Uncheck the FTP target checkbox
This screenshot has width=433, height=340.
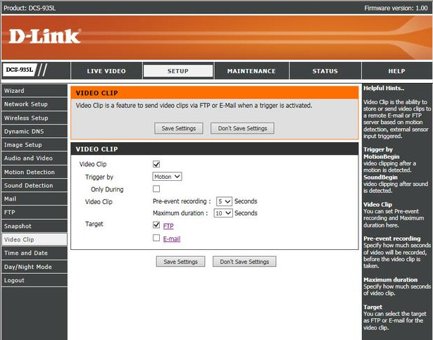pyautogui.click(x=156, y=225)
